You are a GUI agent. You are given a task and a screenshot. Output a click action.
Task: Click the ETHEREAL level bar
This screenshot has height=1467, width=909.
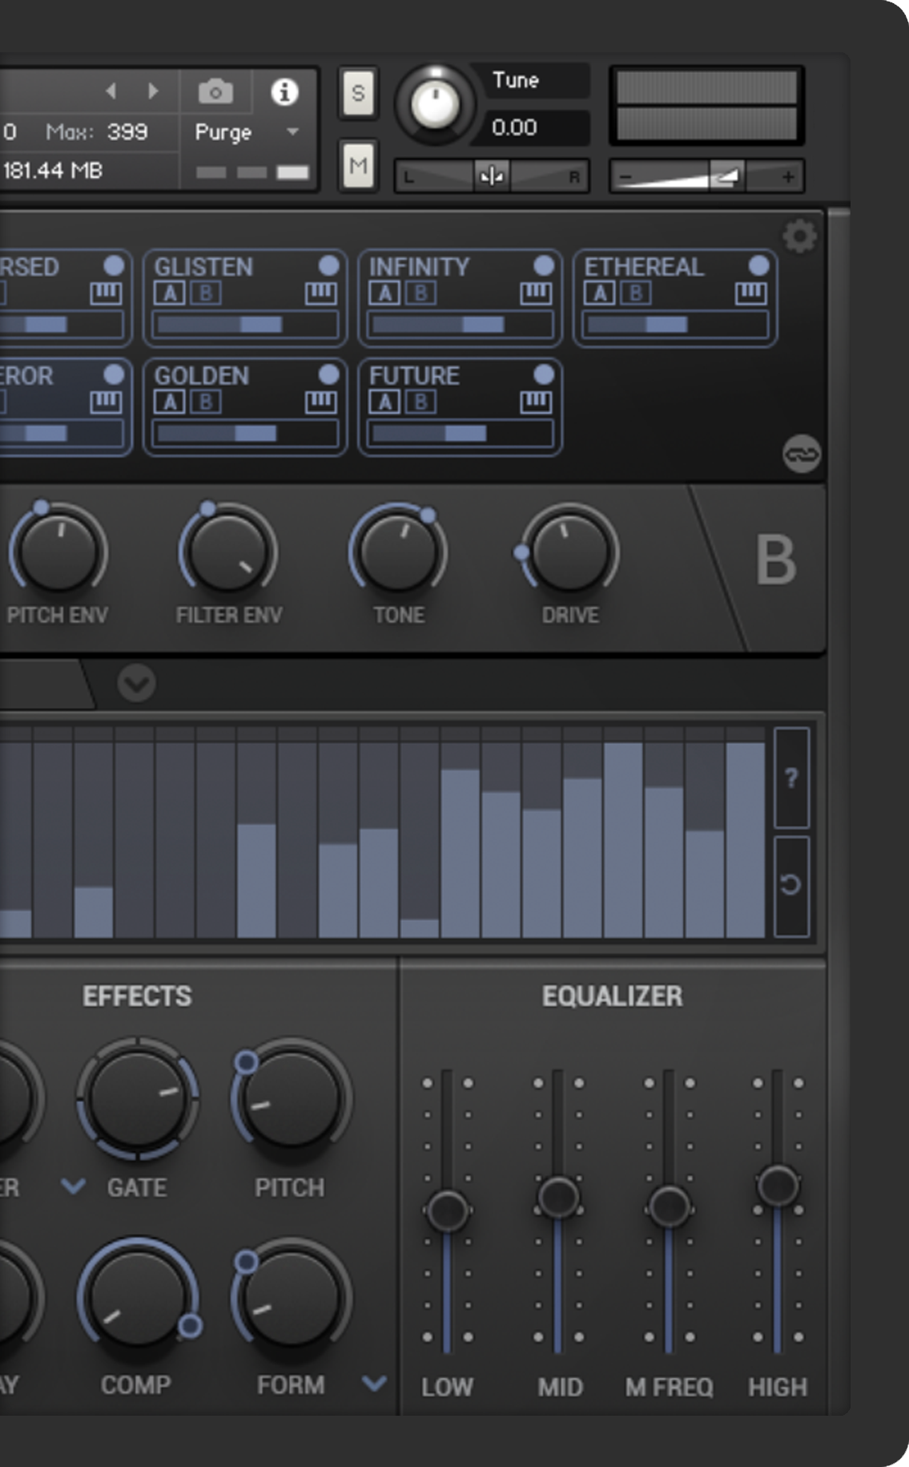click(x=674, y=324)
